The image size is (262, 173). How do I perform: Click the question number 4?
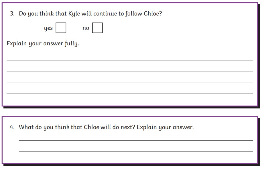(x=12, y=127)
